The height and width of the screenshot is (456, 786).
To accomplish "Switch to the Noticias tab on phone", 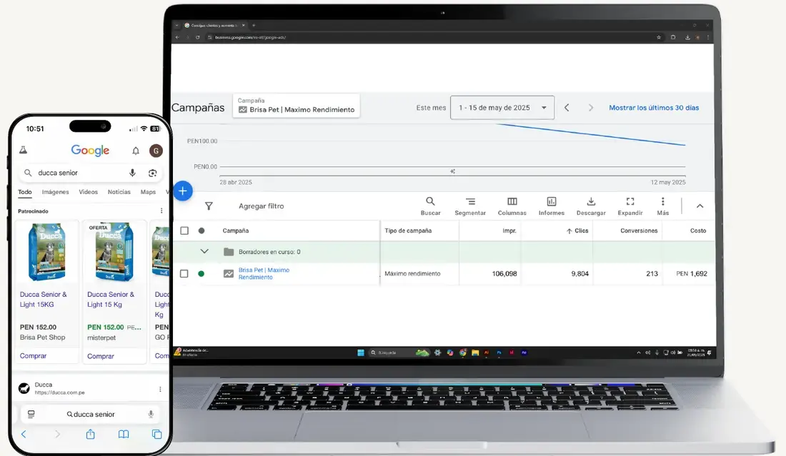I will click(x=119, y=192).
